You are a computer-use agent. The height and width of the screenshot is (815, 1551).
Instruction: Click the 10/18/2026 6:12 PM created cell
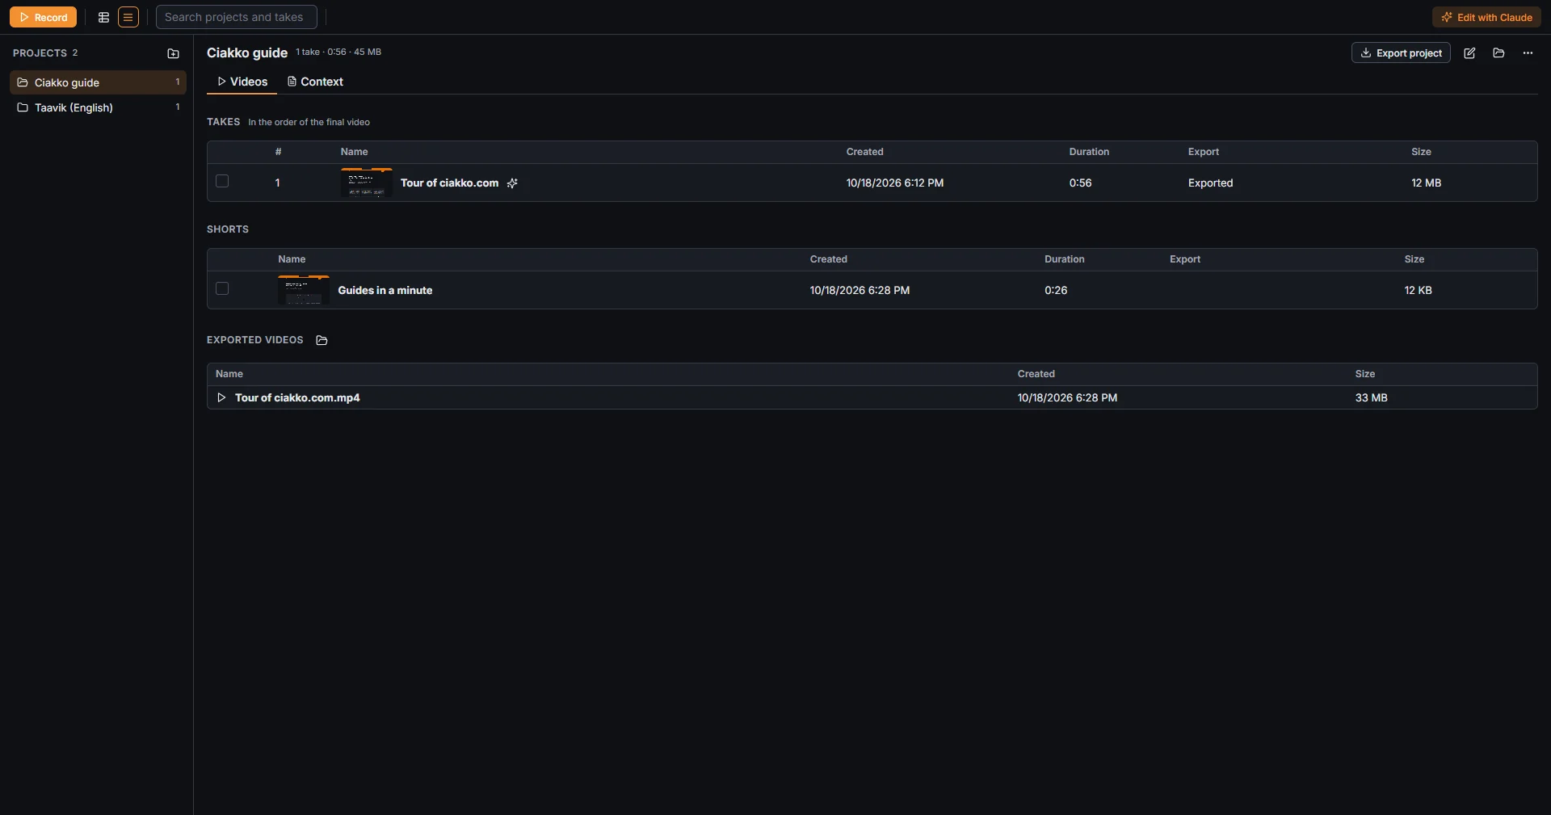pyautogui.click(x=895, y=183)
